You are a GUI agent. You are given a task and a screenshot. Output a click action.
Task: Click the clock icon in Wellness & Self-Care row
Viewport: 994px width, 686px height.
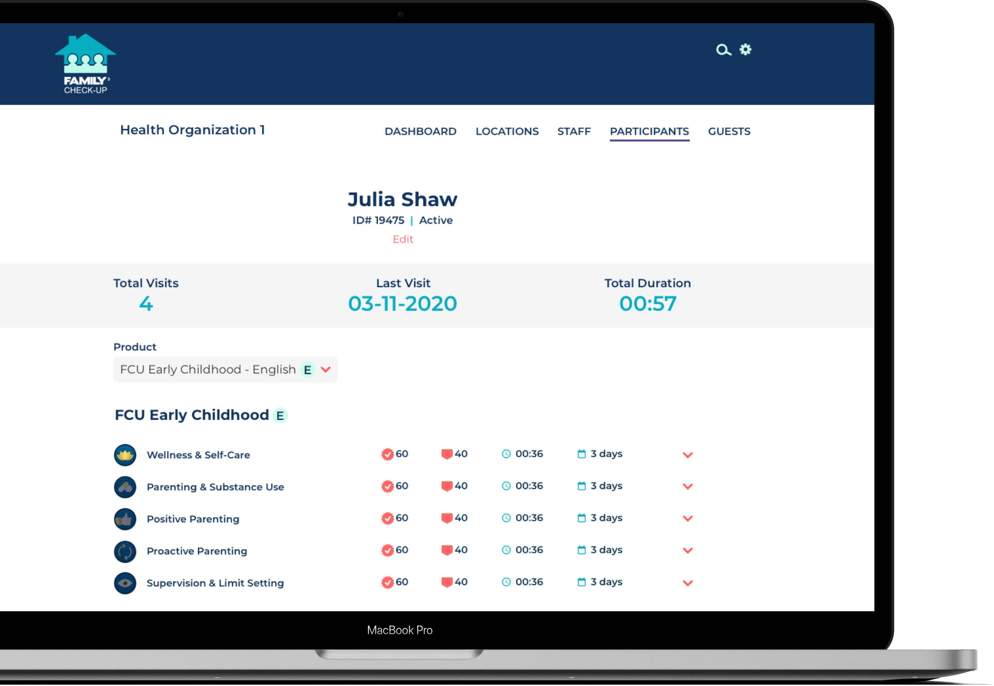coord(506,454)
